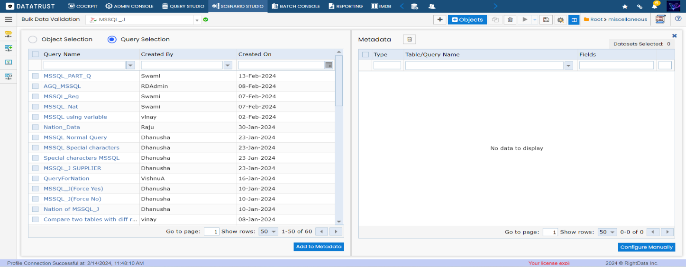Click the split-panel layout icon
The height and width of the screenshot is (267, 686).
pos(574,20)
